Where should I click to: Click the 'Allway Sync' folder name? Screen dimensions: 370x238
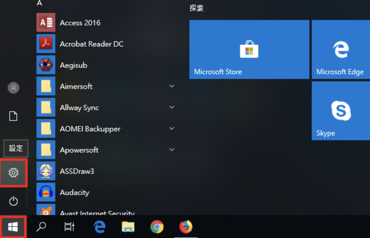79,108
